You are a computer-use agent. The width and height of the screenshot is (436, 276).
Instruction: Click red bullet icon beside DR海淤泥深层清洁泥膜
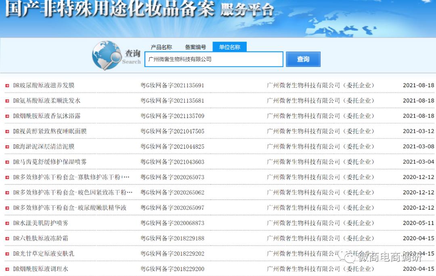7,147
